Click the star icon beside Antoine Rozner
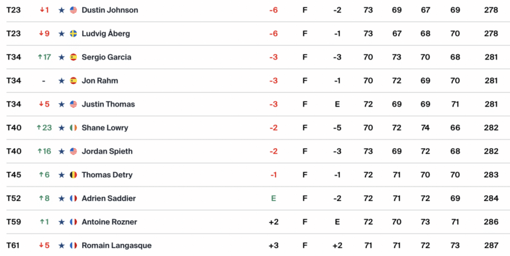The height and width of the screenshot is (256, 510). 62,222
